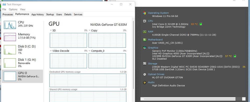Viewport: 250px width, 102px height.
Task: Click "57GB USB SanDisk" storage text
Action: [x=163, y=69]
